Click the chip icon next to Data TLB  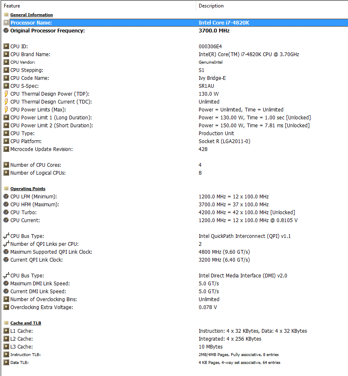[x=6, y=362]
